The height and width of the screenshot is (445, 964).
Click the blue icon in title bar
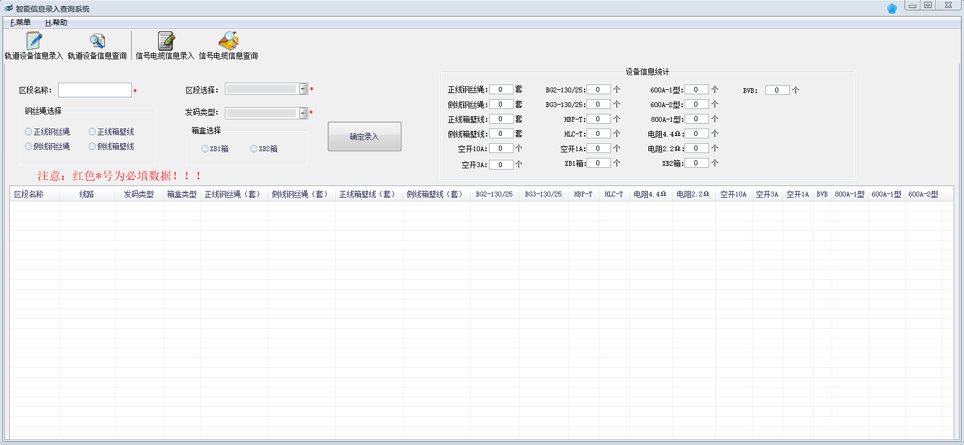[x=892, y=9]
